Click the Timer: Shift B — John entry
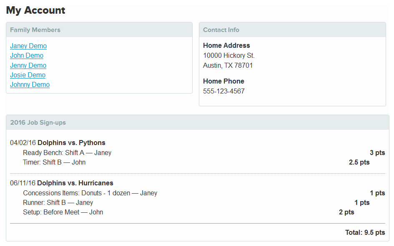The height and width of the screenshot is (246, 394). pos(54,162)
